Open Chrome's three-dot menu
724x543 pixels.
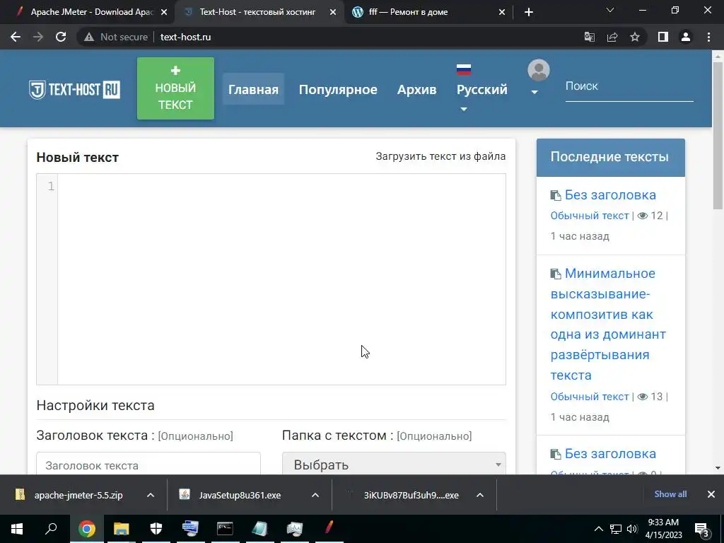click(708, 37)
